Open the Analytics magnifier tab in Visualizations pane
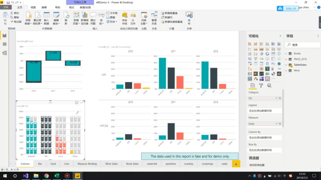The width and height of the screenshot is (321, 180). coord(269,85)
